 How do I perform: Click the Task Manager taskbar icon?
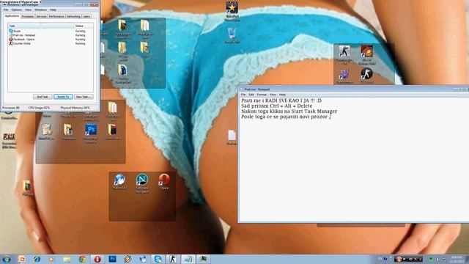(204, 259)
